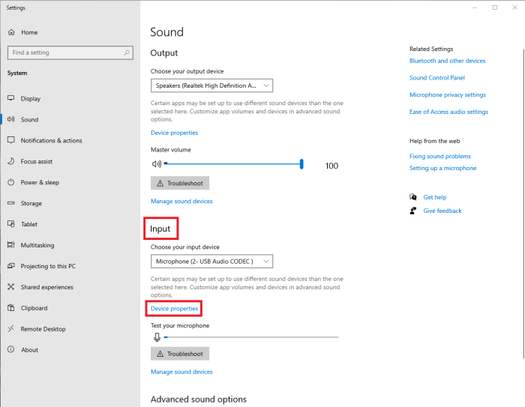This screenshot has height=407, width=525.
Task: Click the Projecting to this PC icon
Action: [x=11, y=266]
